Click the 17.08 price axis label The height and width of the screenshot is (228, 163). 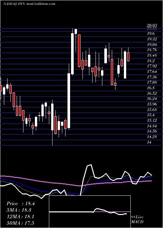pyautogui.click(x=152, y=82)
